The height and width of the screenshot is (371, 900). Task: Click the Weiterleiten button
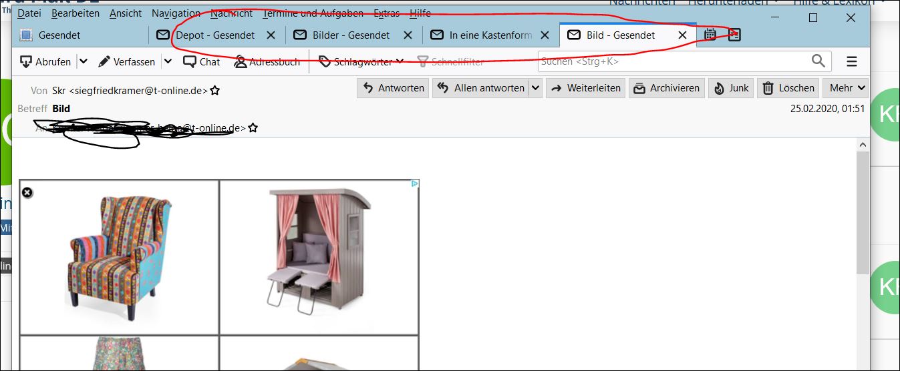click(585, 87)
